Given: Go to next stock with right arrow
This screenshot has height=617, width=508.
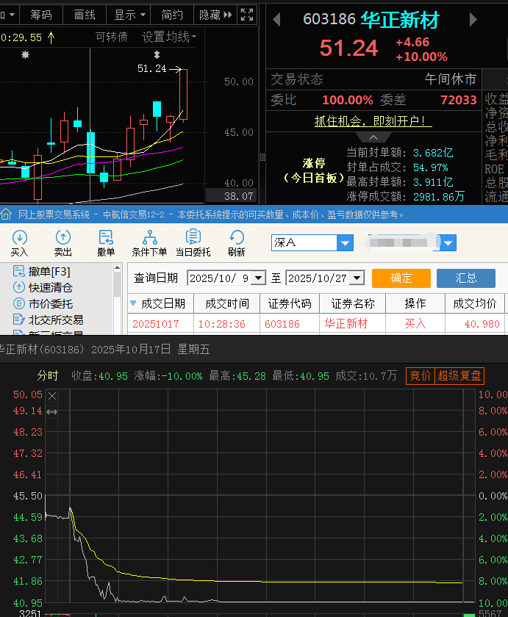Looking at the screenshot, I should [473, 19].
